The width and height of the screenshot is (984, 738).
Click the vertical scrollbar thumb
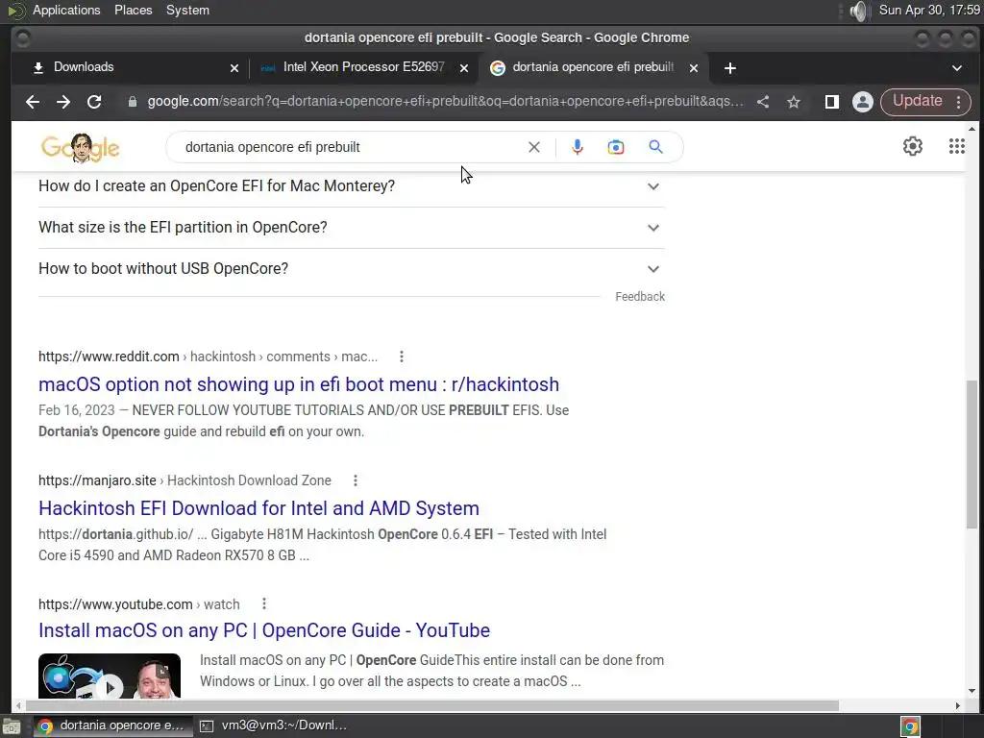(x=972, y=455)
